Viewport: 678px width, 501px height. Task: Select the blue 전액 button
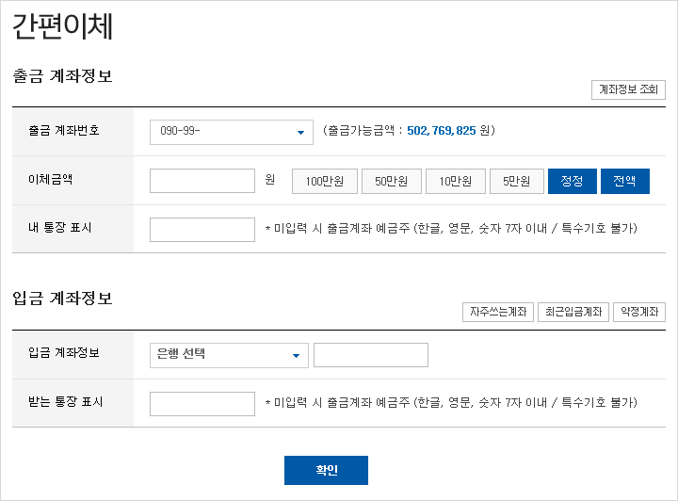pos(625,181)
